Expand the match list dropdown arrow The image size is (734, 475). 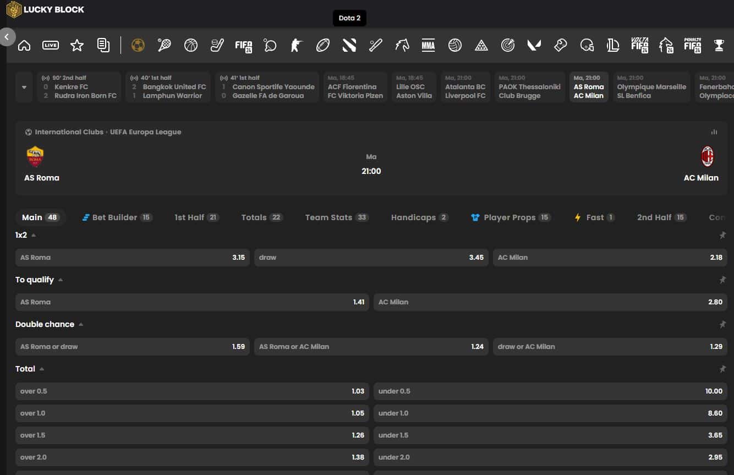pyautogui.click(x=24, y=87)
